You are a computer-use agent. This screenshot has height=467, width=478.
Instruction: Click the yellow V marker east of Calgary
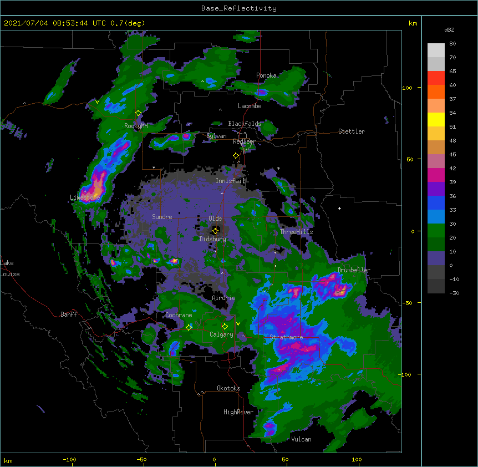[x=238, y=324]
